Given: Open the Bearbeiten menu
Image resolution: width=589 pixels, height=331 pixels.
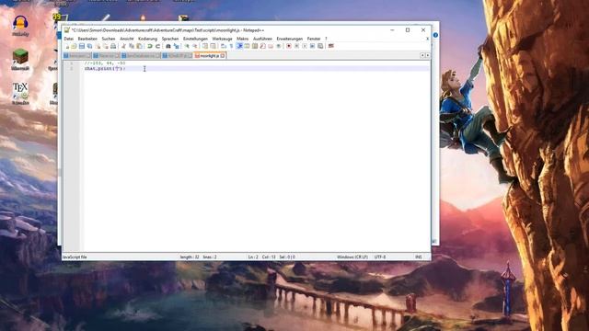Looking at the screenshot, I should (x=87, y=39).
